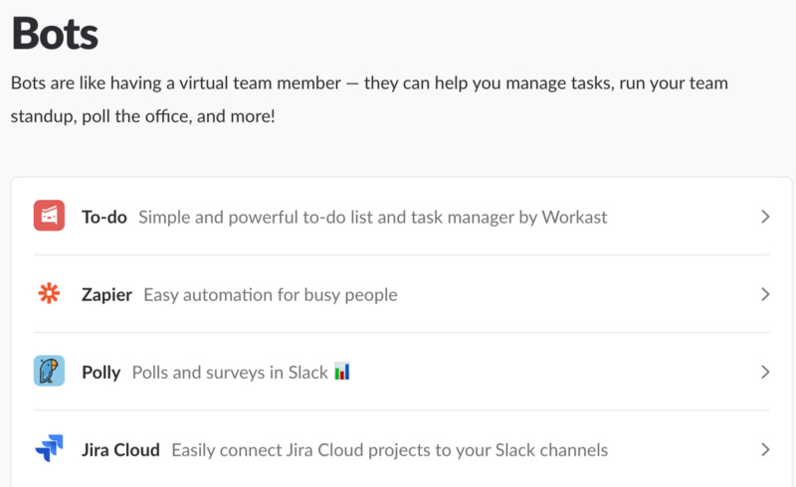Screen dimensions: 796x487
Task: Click the Bots page heading
Action: click(55, 34)
